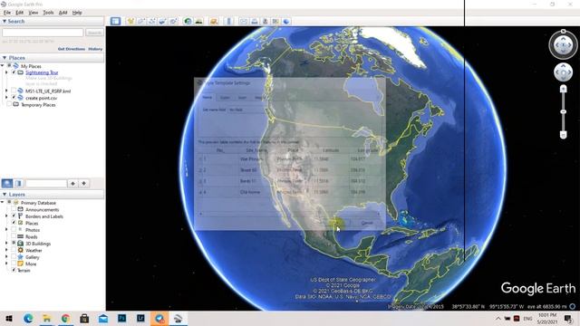Uncheck the Sightseeing Tour checkbox
The width and height of the screenshot is (580, 326).
tap(14, 72)
